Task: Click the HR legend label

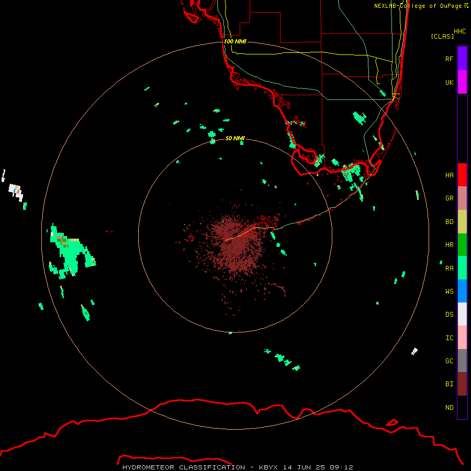Action: (x=449, y=245)
